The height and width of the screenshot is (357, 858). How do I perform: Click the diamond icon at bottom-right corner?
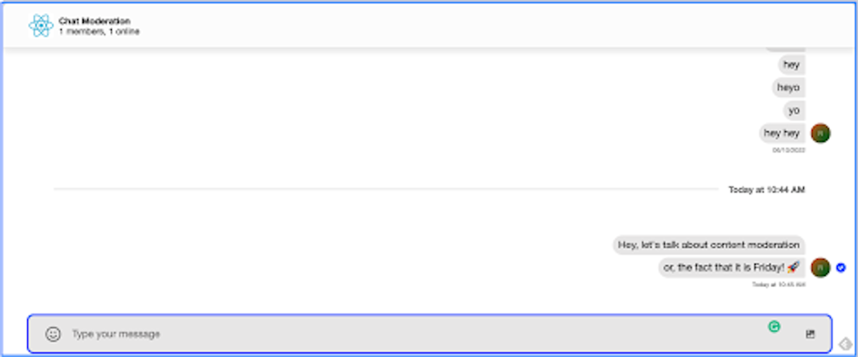click(x=846, y=344)
